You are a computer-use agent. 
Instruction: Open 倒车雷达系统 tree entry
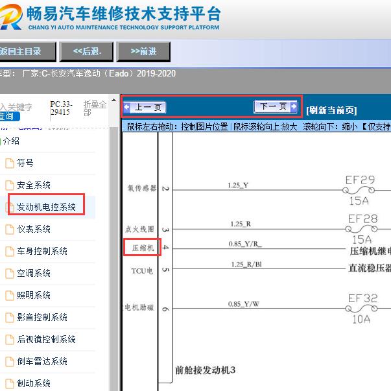[42, 361]
